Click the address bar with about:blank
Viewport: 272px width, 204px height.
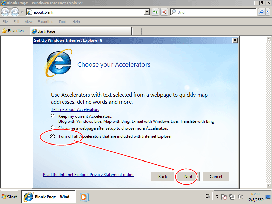pos(86,12)
